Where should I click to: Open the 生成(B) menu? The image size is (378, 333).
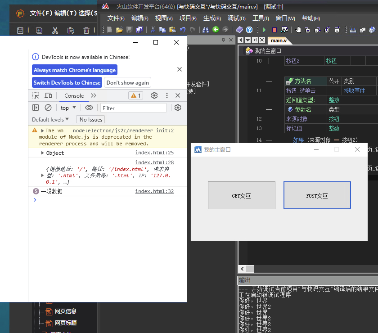(x=212, y=18)
